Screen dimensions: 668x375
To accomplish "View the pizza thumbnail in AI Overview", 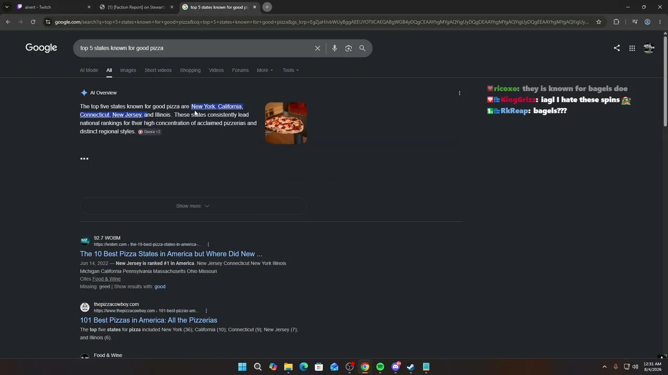I will pyautogui.click(x=286, y=123).
